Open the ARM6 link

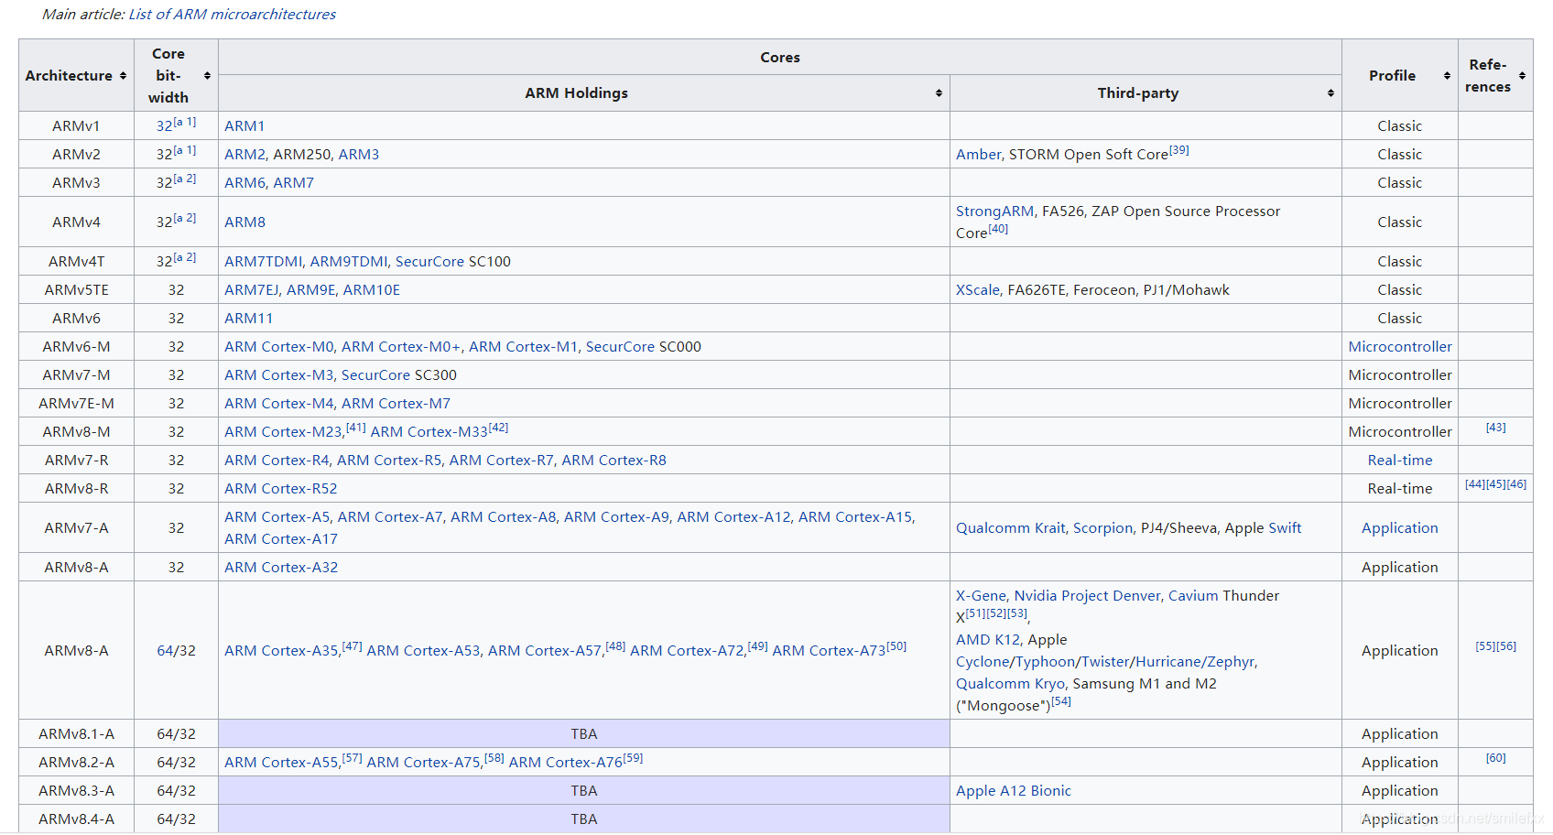coord(244,183)
